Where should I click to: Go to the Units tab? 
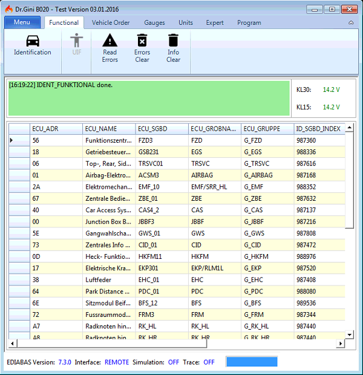point(186,23)
